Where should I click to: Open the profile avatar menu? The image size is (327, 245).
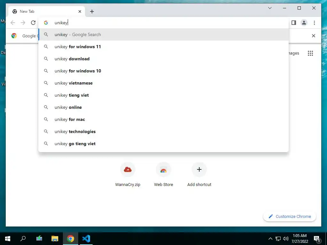304,23
